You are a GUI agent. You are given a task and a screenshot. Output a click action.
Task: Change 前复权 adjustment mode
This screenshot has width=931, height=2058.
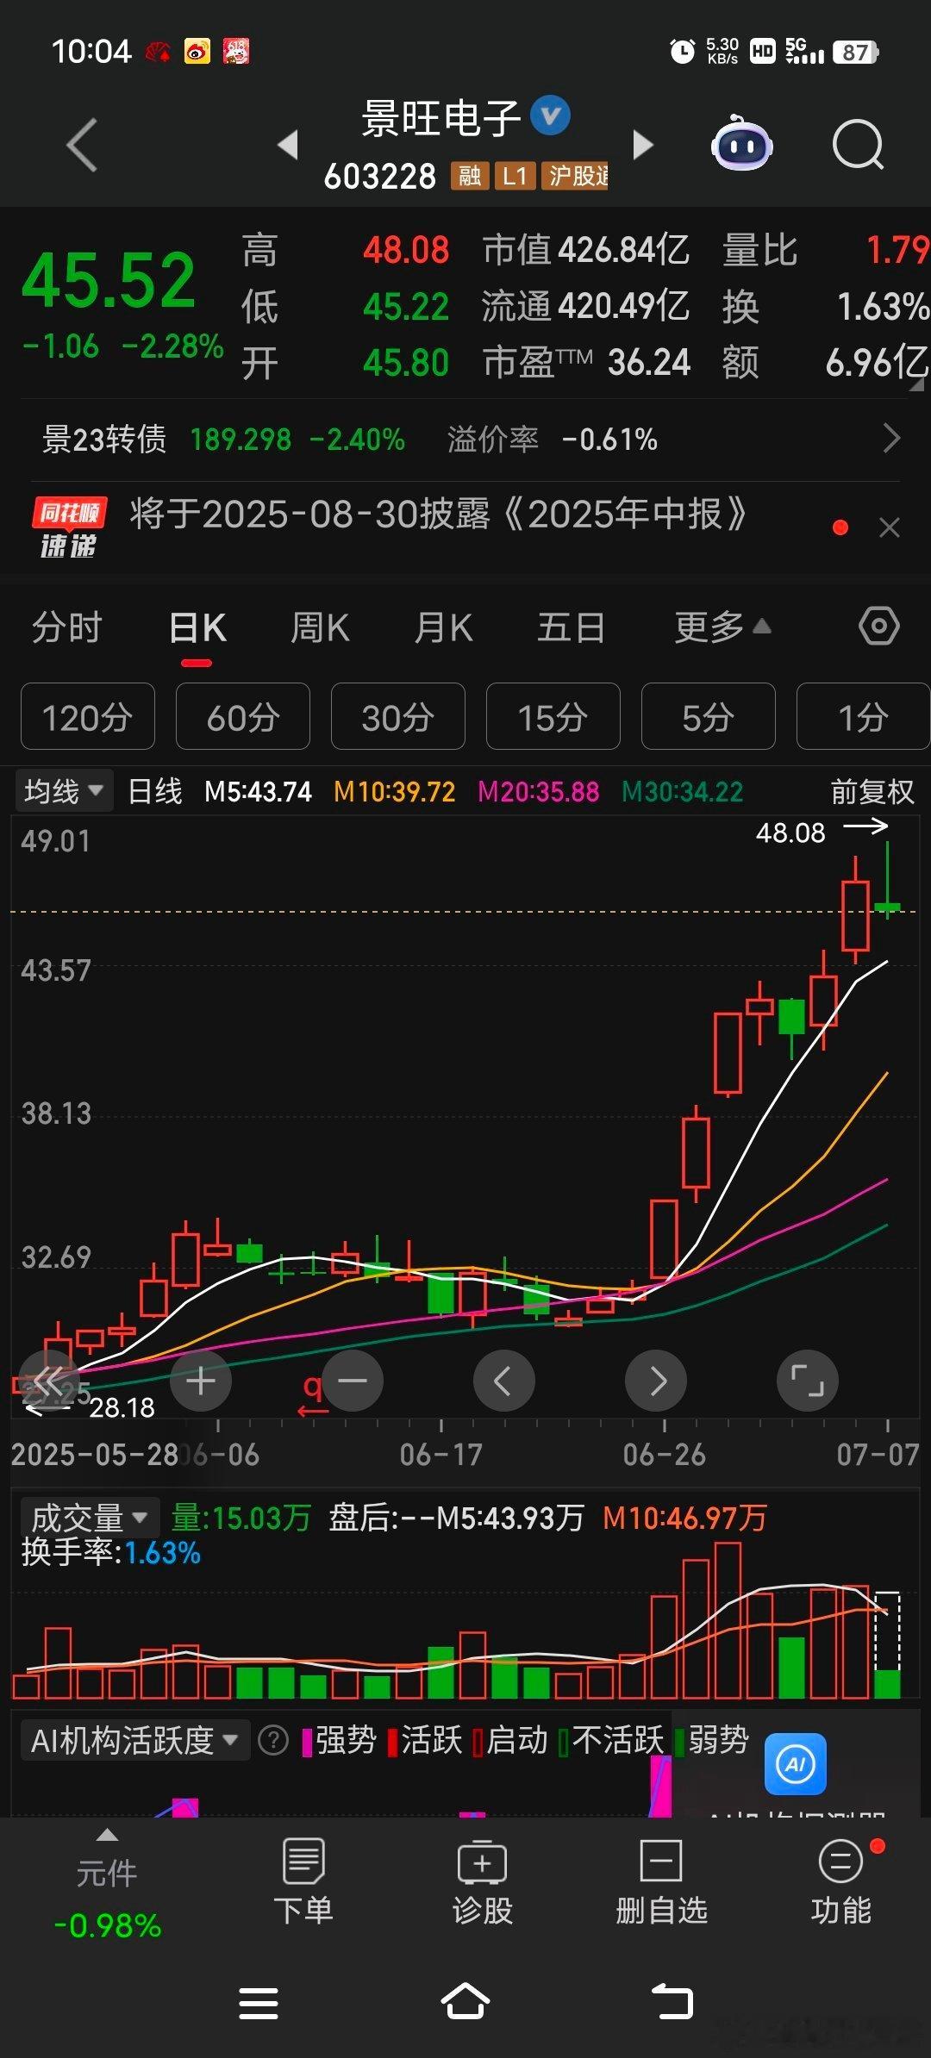872,791
